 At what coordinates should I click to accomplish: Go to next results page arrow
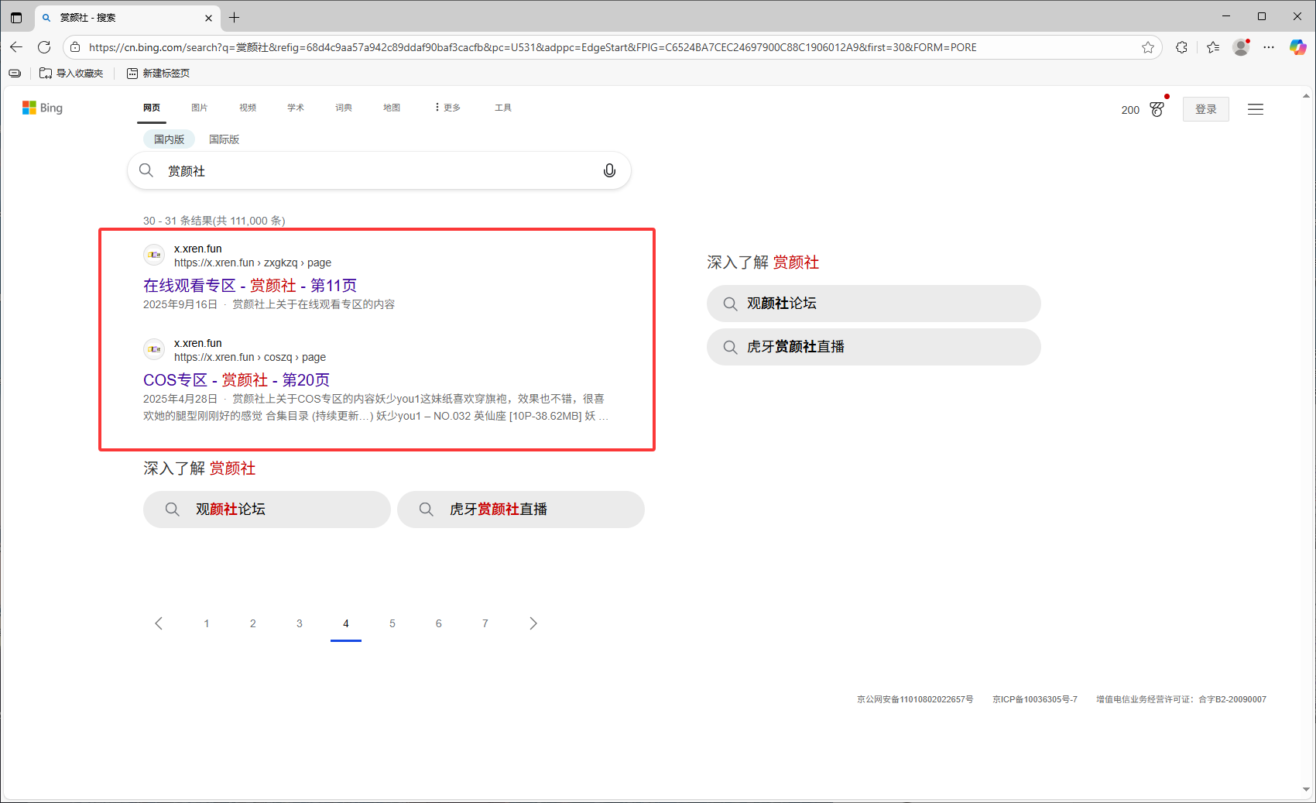[533, 623]
